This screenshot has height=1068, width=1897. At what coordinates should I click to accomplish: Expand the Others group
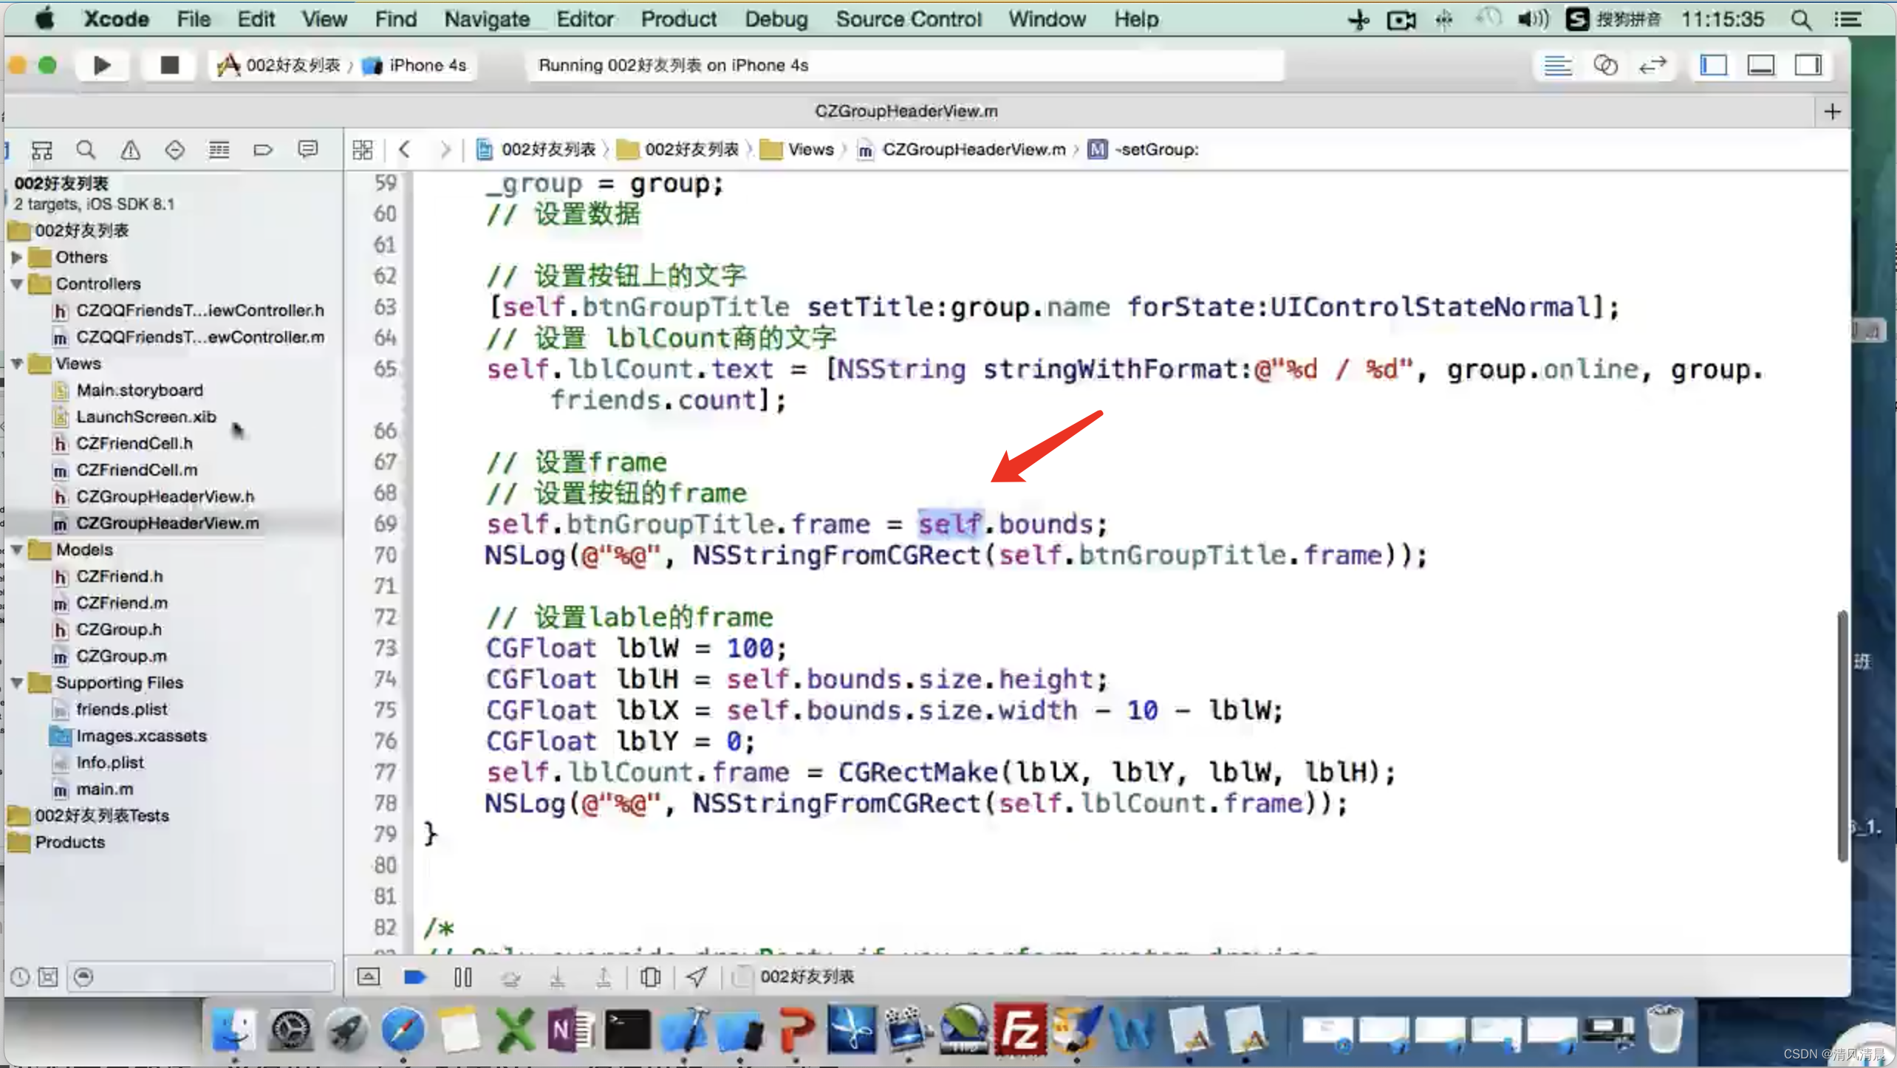16,257
